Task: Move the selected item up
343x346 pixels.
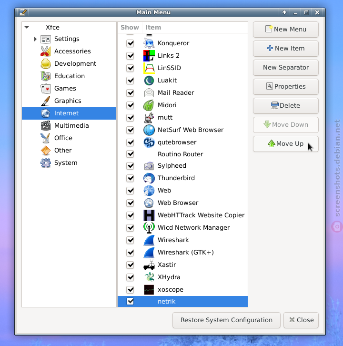Action: [x=286, y=143]
